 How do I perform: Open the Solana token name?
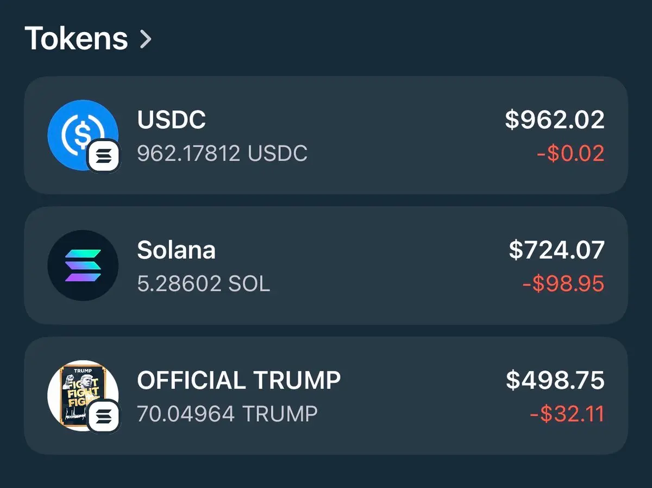pos(176,250)
